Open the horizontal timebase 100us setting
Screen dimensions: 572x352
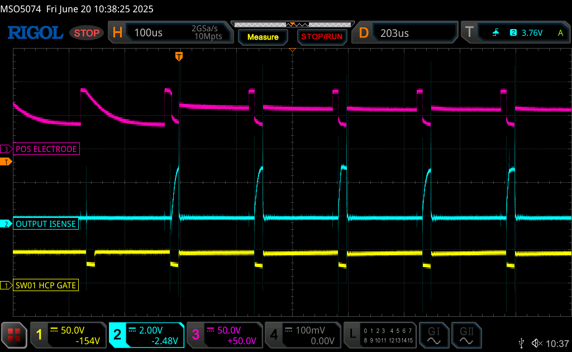click(148, 33)
